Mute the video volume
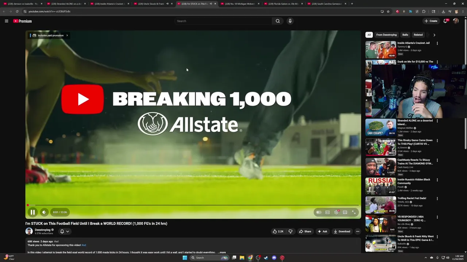This screenshot has width=467, height=262. coord(44,212)
